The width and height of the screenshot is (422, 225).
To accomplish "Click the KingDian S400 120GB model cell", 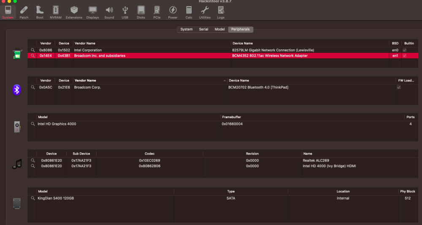I will point(56,198).
